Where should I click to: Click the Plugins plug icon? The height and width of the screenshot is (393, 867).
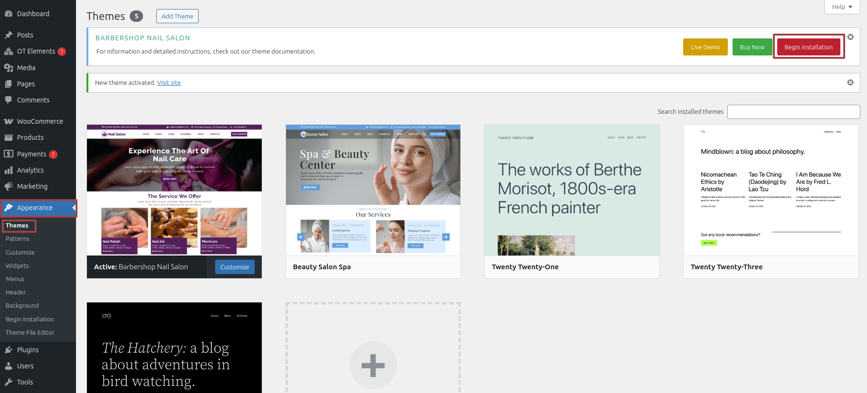9,350
